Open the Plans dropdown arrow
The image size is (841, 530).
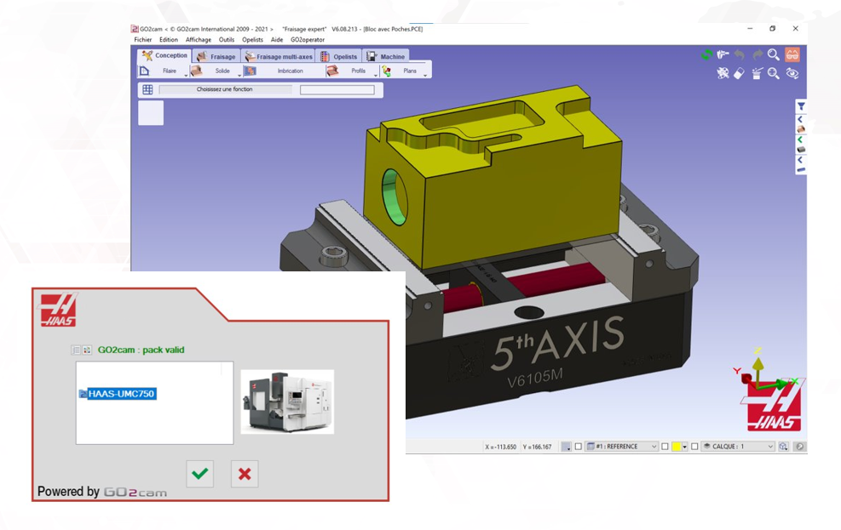[x=425, y=75]
